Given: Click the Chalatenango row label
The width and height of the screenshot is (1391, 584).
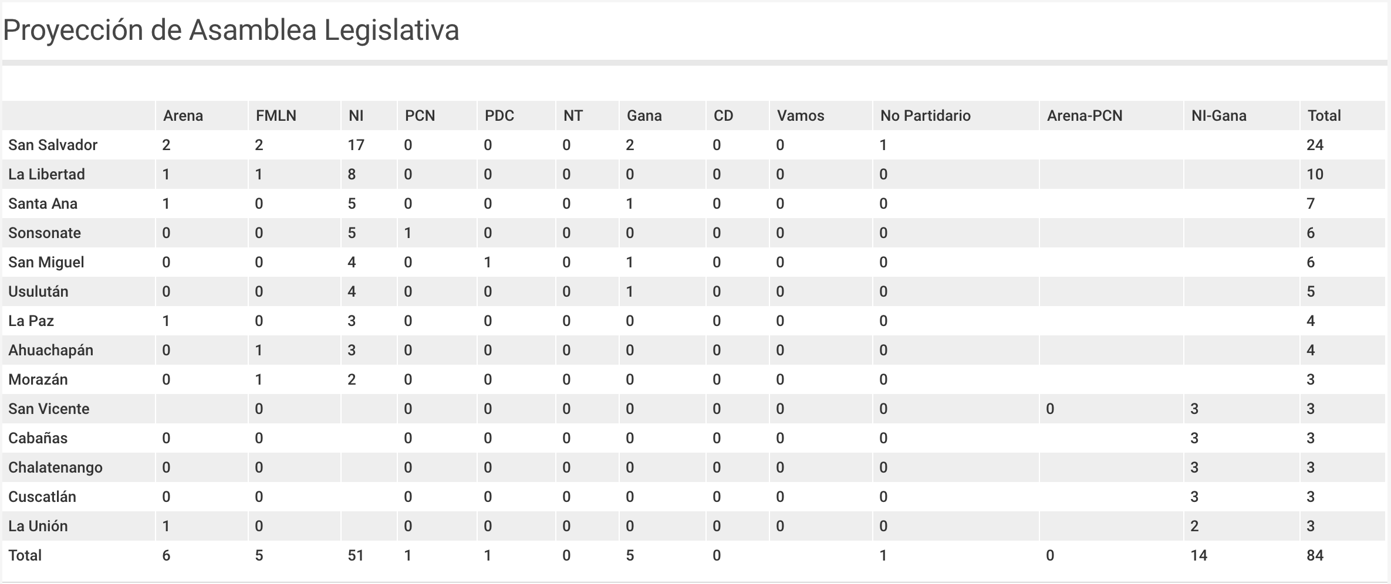Looking at the screenshot, I should tap(55, 467).
